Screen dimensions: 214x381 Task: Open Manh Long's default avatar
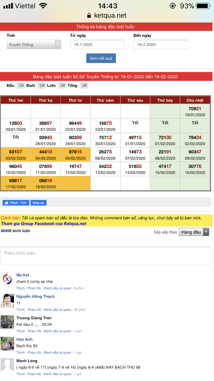(7, 365)
